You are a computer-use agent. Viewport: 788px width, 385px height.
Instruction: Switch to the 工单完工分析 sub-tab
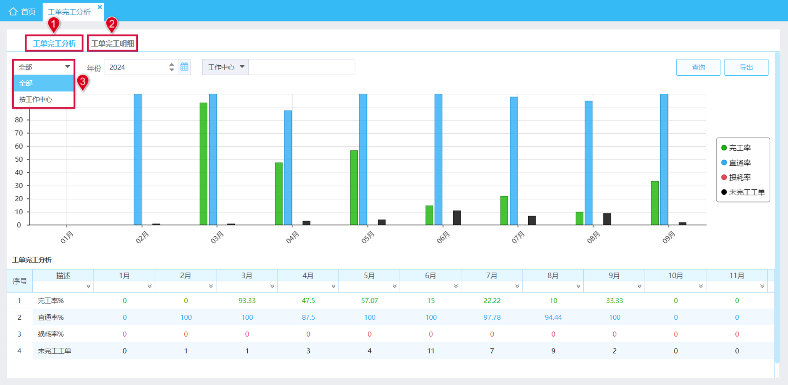(x=54, y=43)
